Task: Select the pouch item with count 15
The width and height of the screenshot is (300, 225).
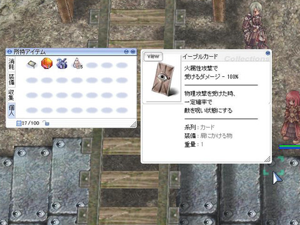Action: pyautogui.click(x=77, y=63)
